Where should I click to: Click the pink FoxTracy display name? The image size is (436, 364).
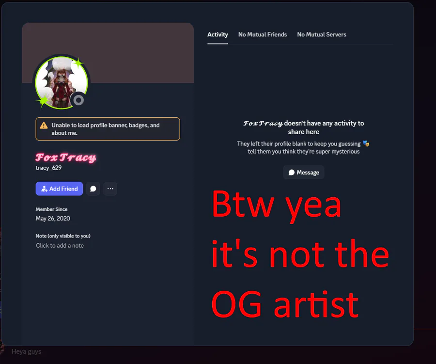(65, 158)
